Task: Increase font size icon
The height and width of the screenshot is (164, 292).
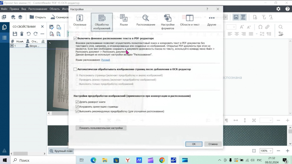Action: 242,27
